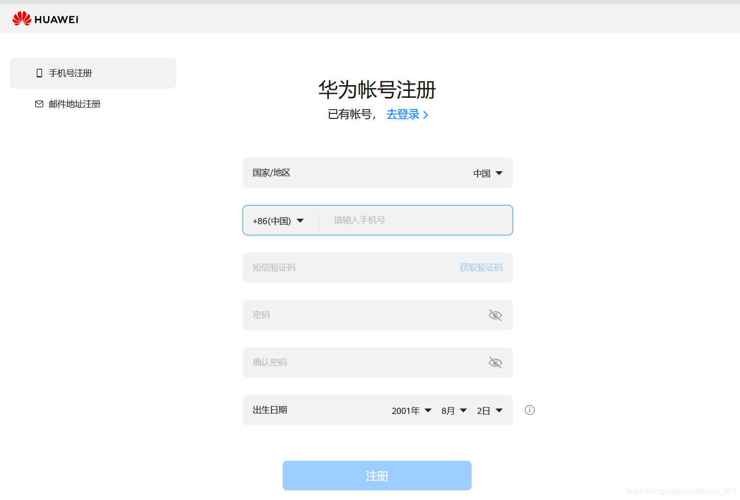Screen dimensions: 740x500
Task: Click the info icon beside 出生日期
Action: click(x=530, y=410)
